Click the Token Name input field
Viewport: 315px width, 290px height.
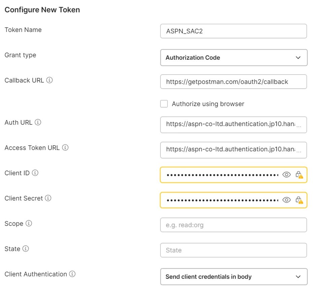tap(233, 31)
